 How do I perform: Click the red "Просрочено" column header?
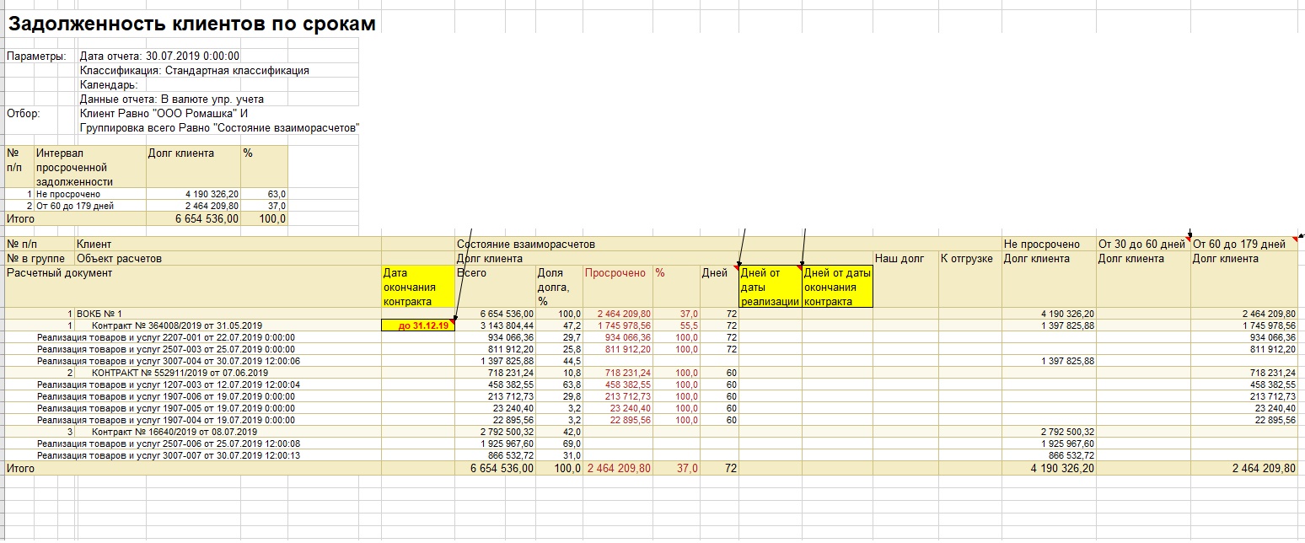[615, 273]
